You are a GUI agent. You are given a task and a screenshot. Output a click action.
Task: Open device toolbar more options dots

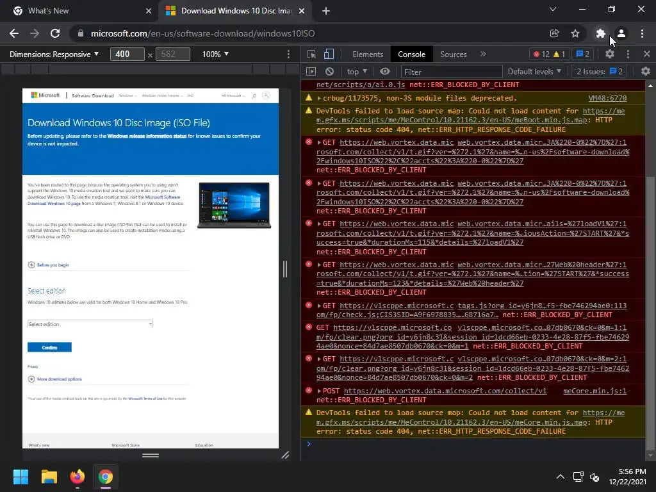[288, 54]
